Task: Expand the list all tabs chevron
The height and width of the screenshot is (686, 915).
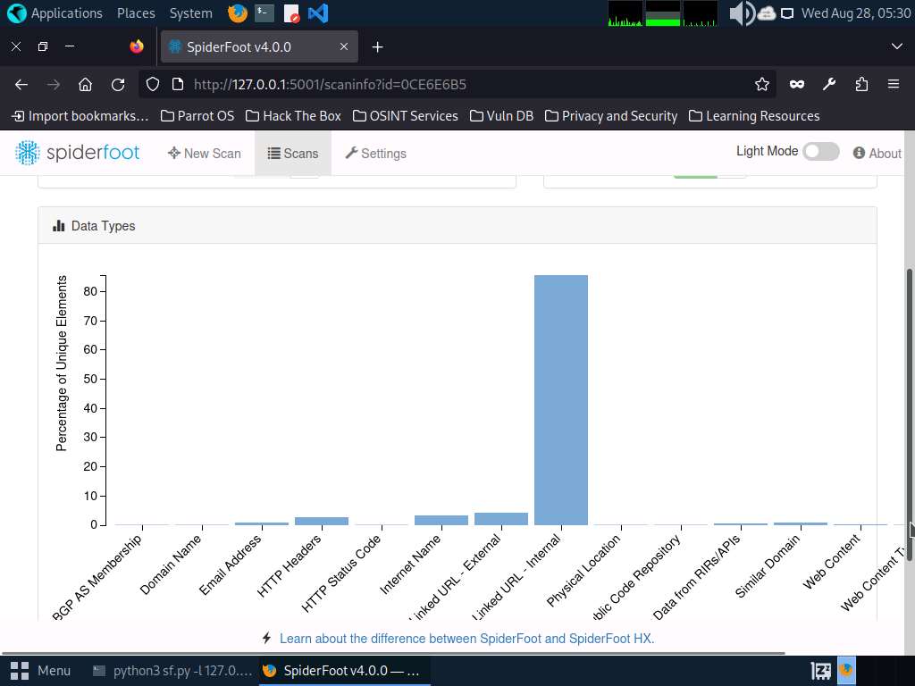Action: pyautogui.click(x=897, y=46)
